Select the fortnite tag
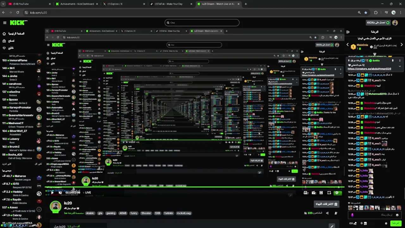 pos(169,213)
